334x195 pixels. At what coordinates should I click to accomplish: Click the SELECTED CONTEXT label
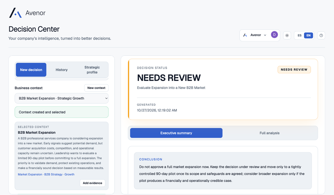click(x=33, y=127)
